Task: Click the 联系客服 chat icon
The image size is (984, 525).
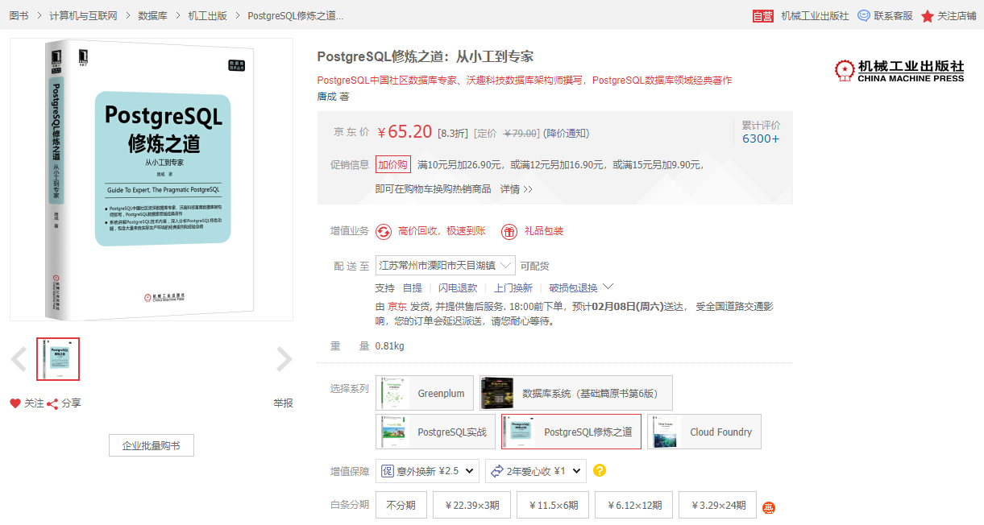Action: 864,15
